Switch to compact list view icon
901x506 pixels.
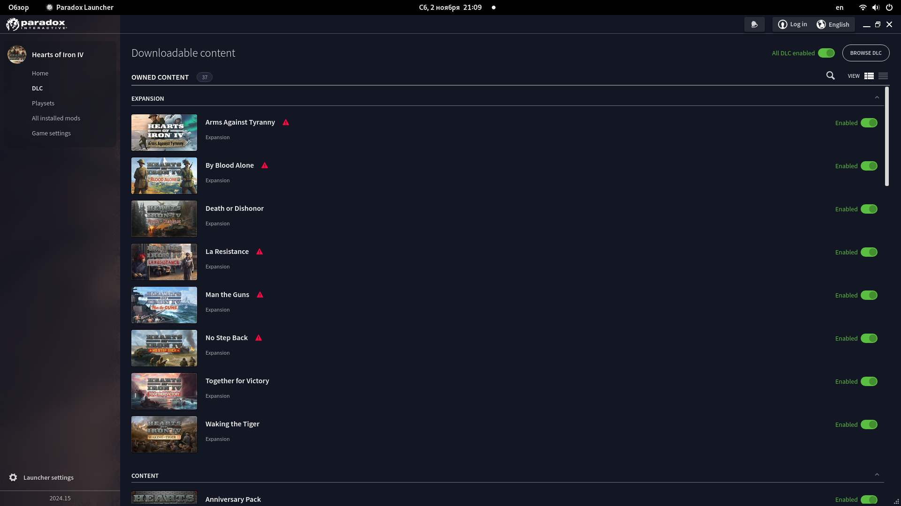coord(883,76)
